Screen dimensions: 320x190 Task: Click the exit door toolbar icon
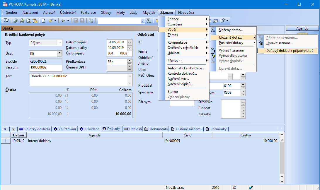(x=7, y=20)
